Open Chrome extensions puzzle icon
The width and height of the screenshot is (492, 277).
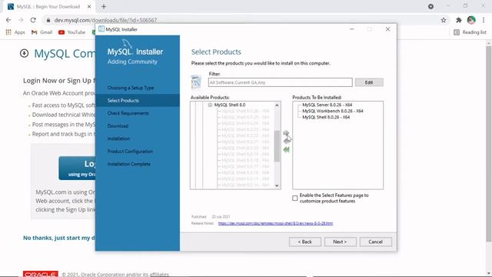[459, 20]
